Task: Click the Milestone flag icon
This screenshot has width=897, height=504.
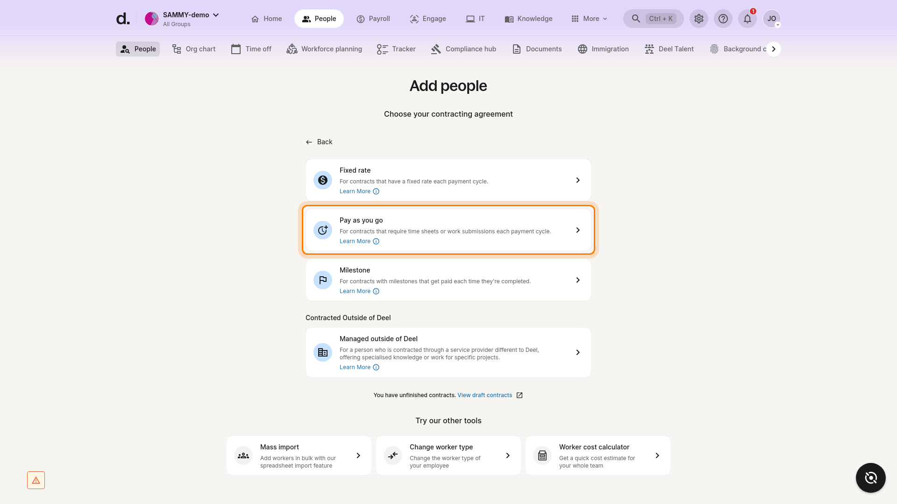Action: 323,280
